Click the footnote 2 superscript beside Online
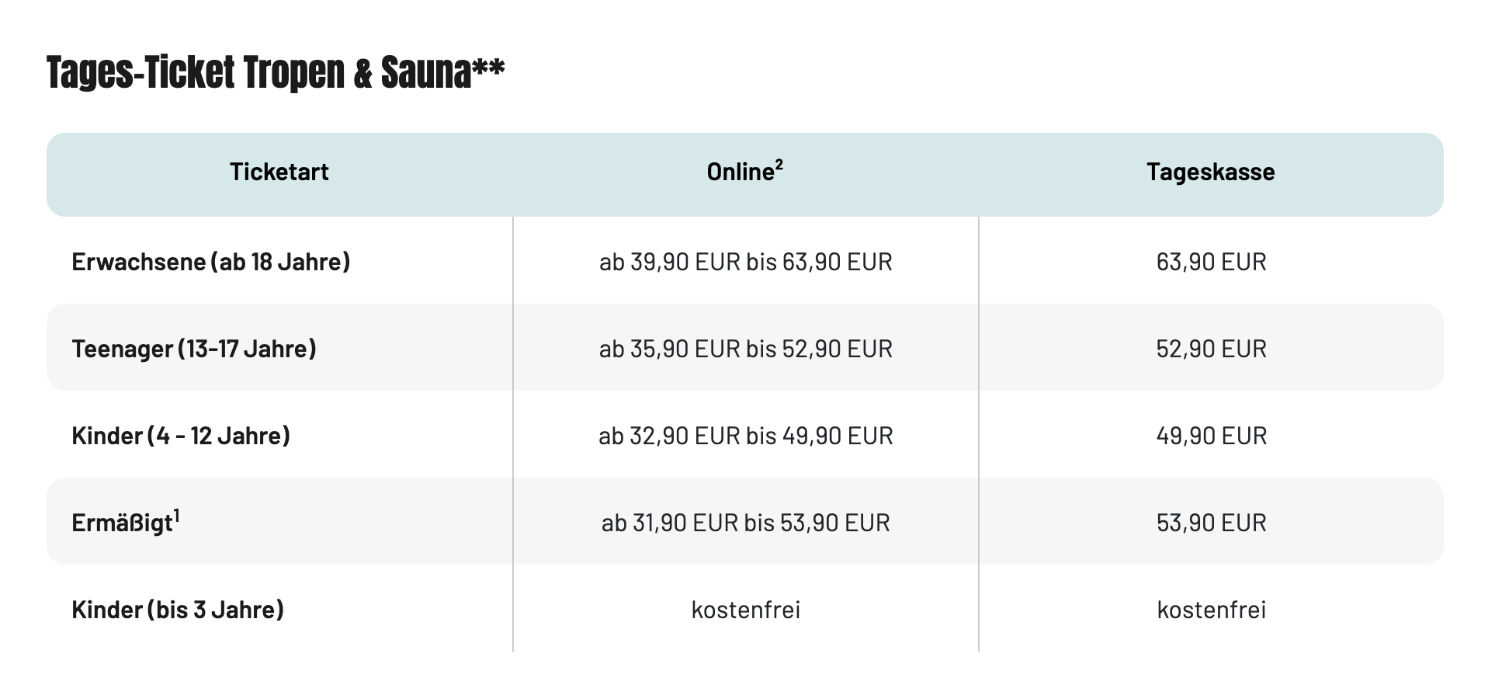This screenshot has width=1495, height=685. click(779, 164)
